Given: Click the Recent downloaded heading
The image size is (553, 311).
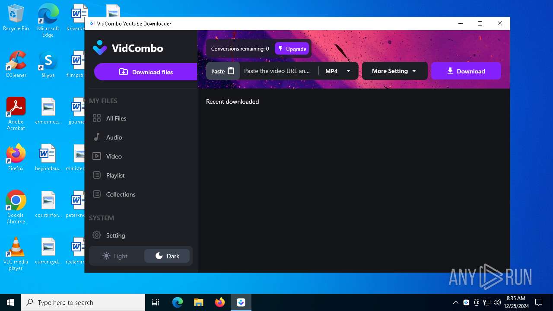Looking at the screenshot, I should [232, 102].
